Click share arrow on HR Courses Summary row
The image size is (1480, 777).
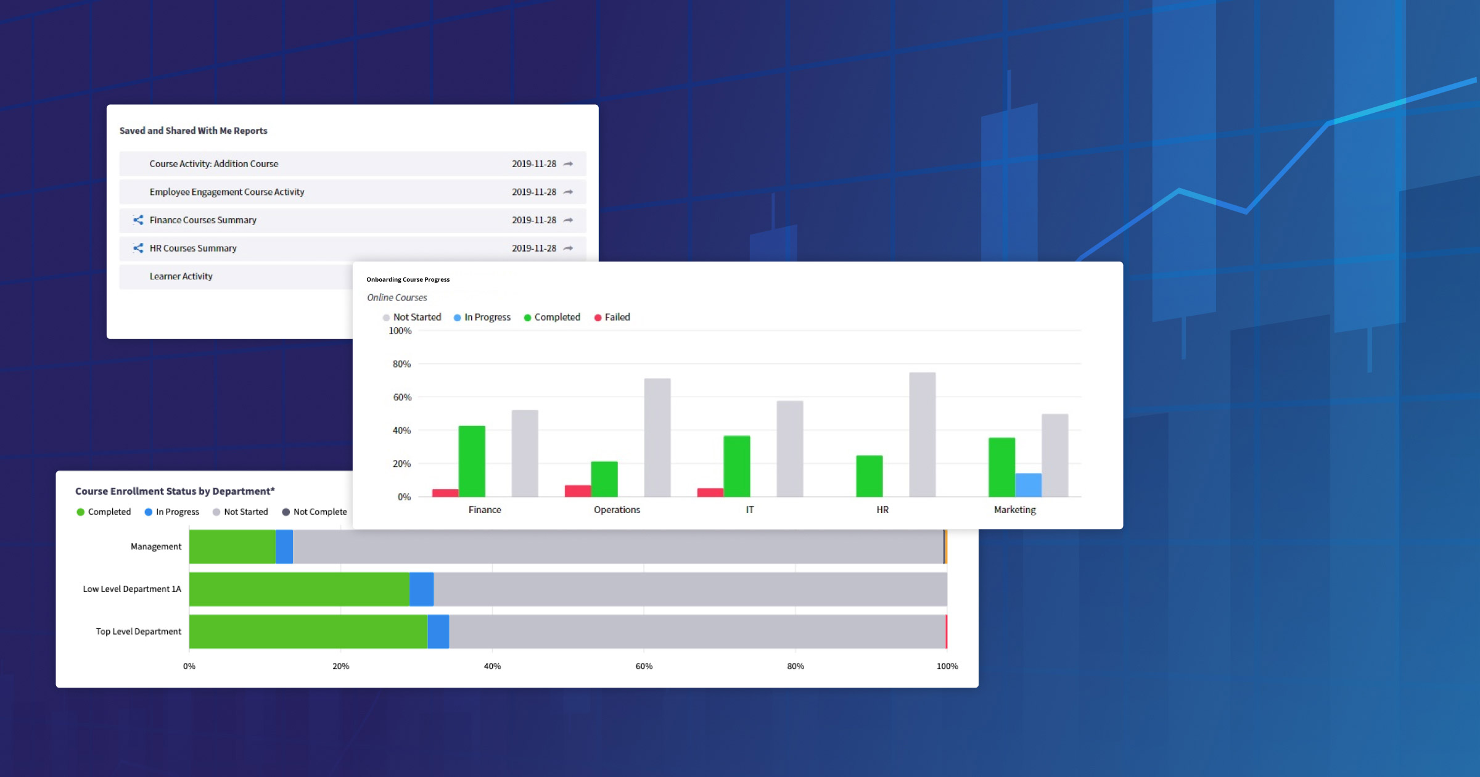pos(568,249)
